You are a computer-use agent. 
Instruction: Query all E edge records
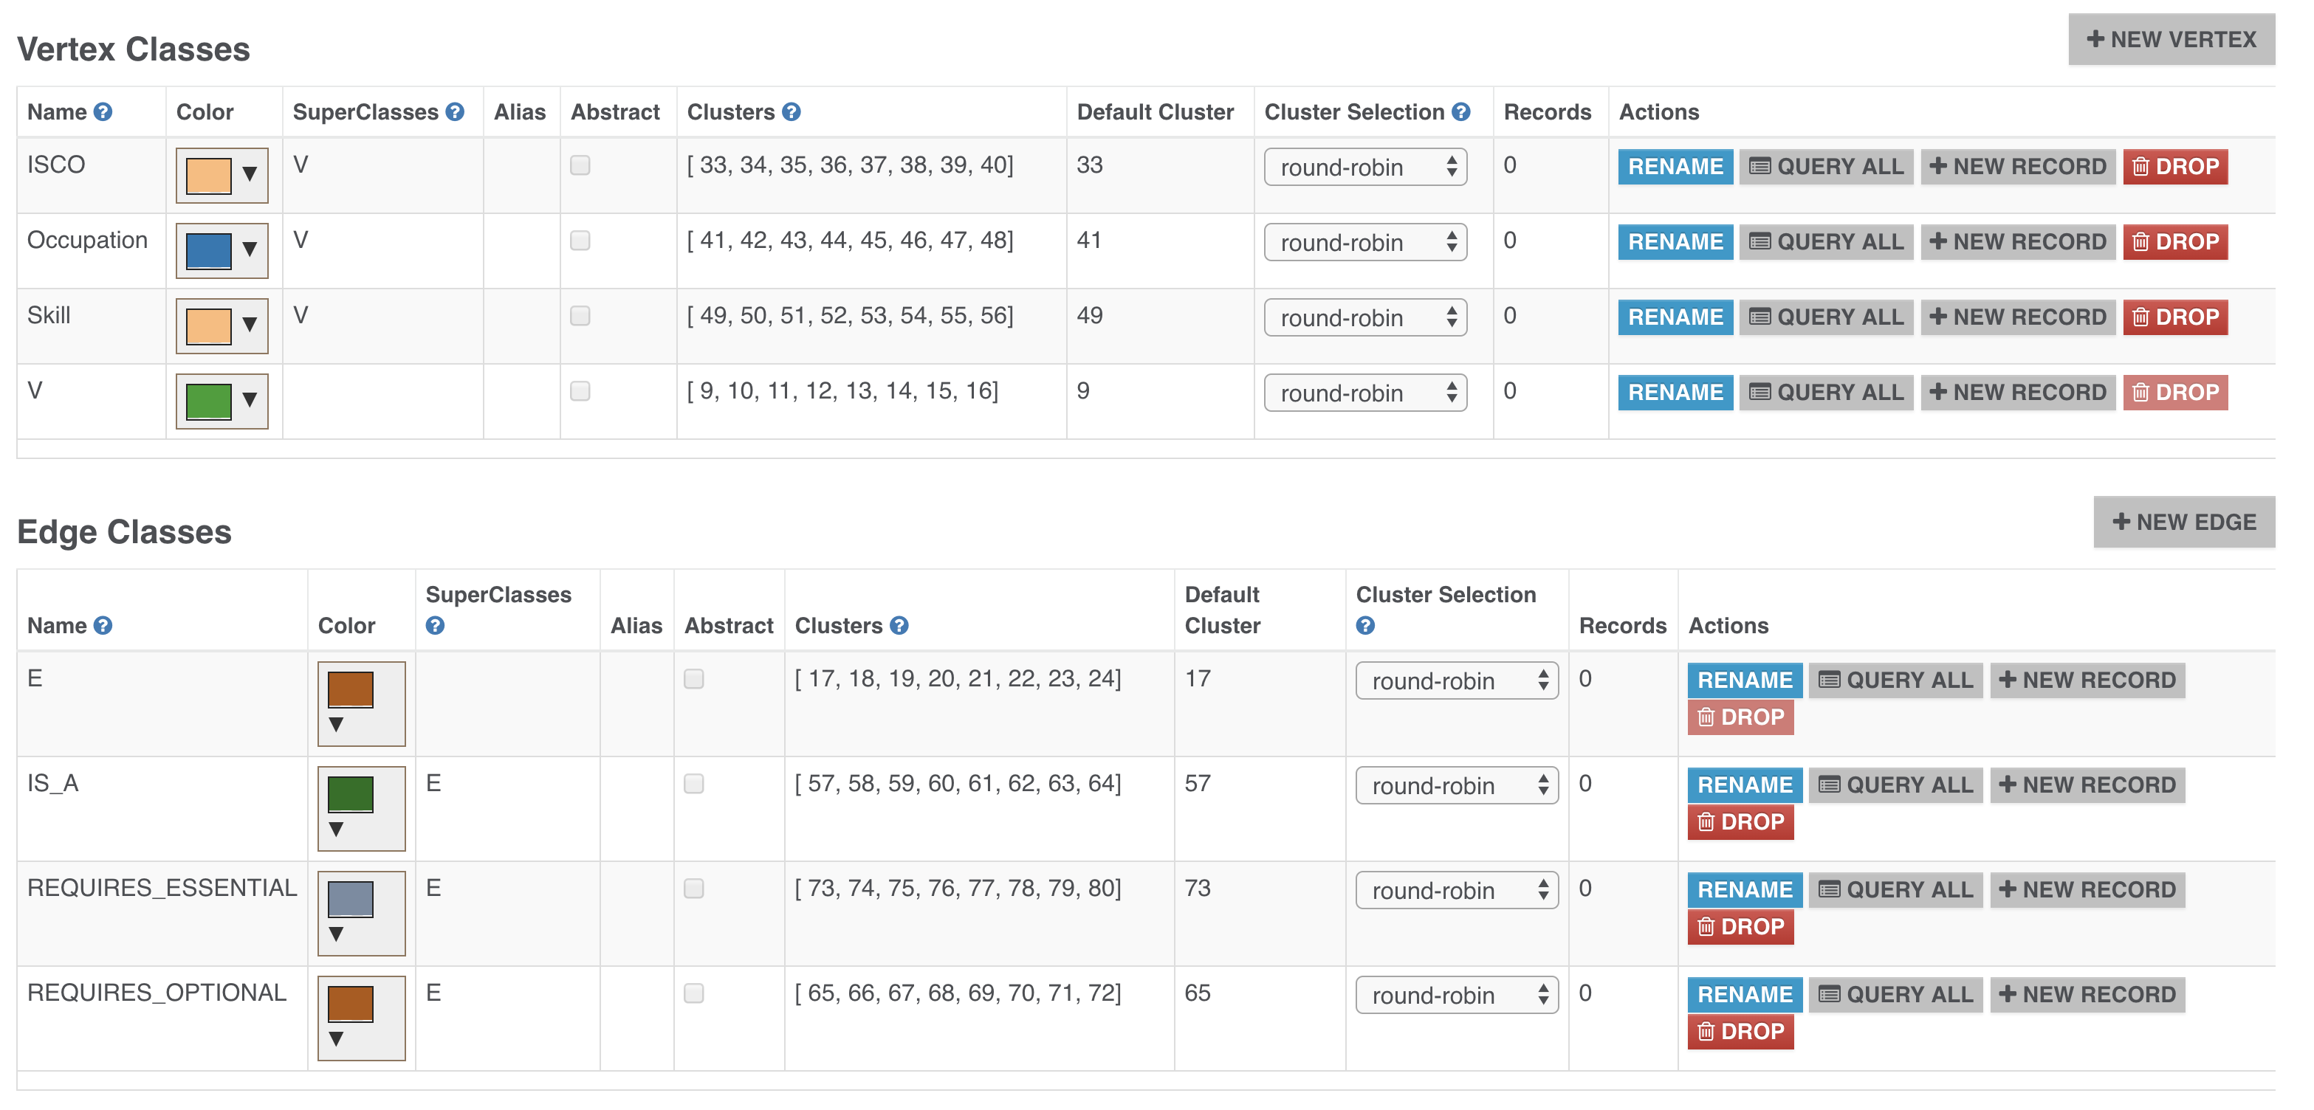click(x=1895, y=680)
